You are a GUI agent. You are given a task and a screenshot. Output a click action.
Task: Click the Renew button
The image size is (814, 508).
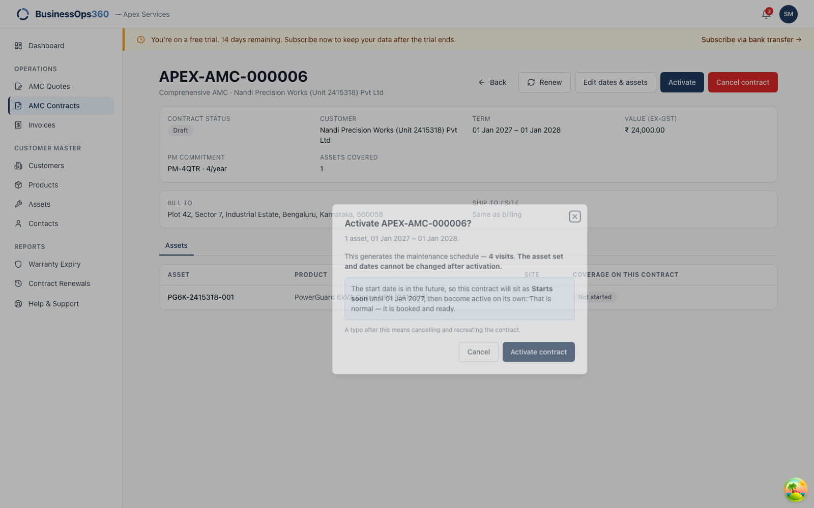[x=544, y=82]
